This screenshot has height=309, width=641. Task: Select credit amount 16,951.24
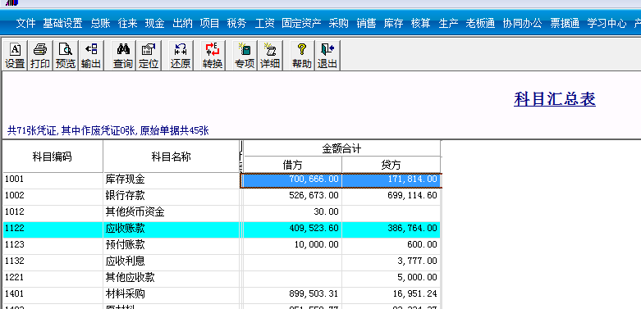[x=391, y=294]
